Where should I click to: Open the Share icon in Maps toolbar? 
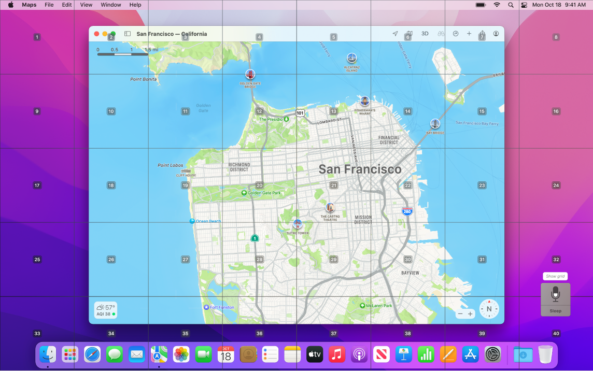[482, 33]
